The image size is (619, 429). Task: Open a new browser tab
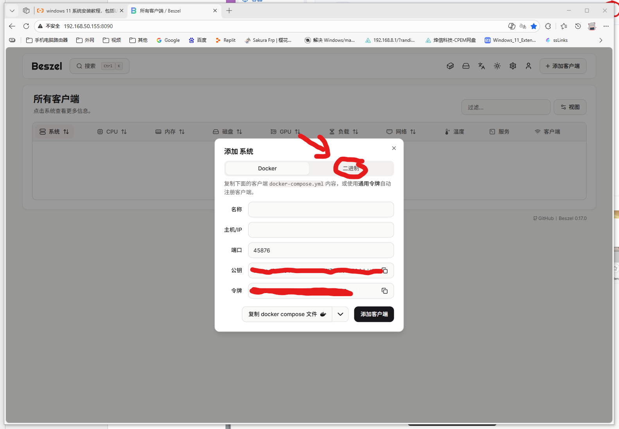point(229,11)
